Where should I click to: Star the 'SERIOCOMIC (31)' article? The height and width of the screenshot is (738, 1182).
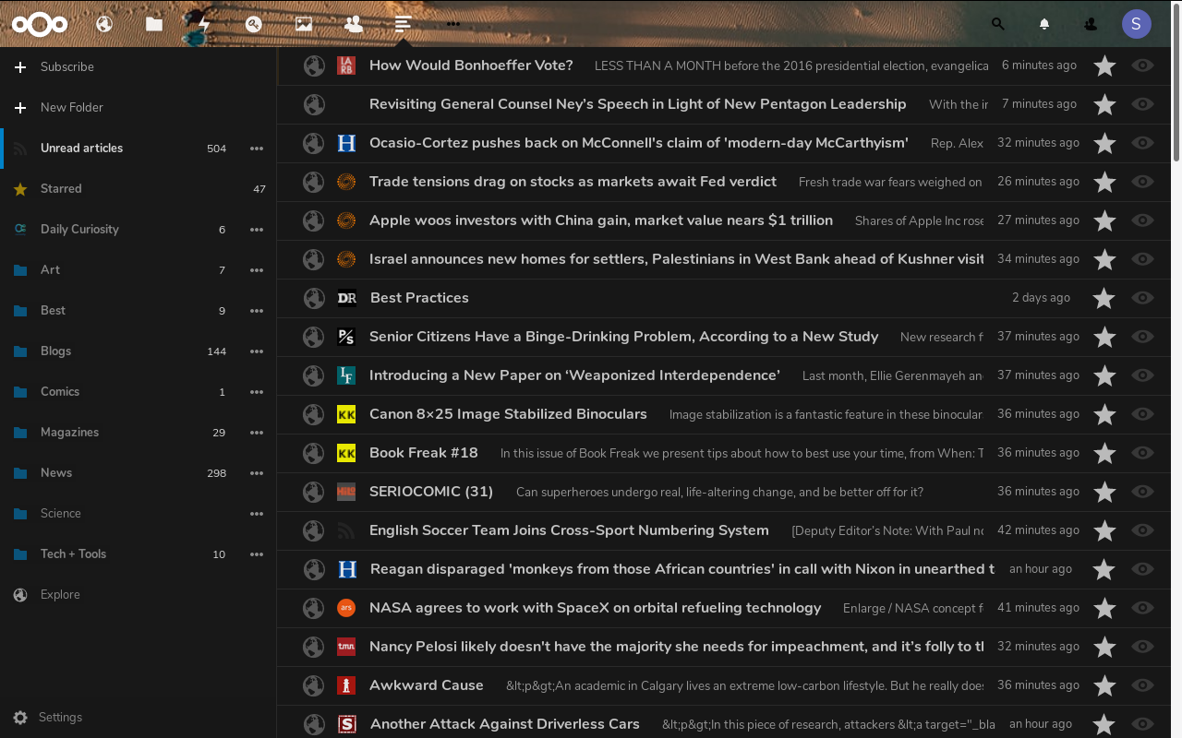[1104, 492]
